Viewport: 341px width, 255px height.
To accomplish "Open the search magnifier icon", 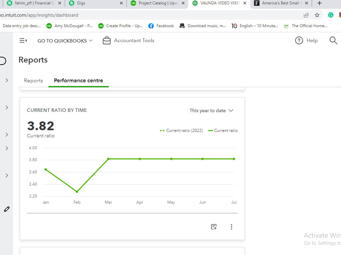I will [x=333, y=40].
